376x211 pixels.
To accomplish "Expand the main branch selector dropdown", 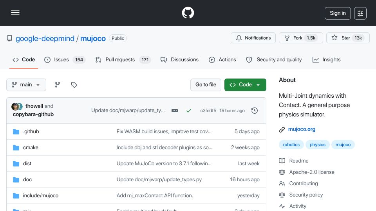I will point(26,85).
